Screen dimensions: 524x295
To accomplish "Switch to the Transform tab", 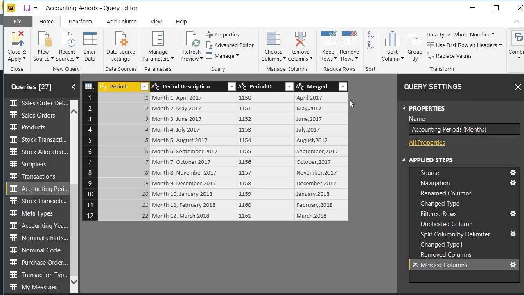I will point(80,21).
